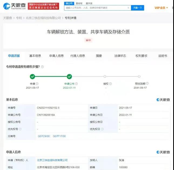Switch to the 申请人信息 tab
Image resolution: width=174 pixels, height=170 pixels.
pyautogui.click(x=56, y=56)
